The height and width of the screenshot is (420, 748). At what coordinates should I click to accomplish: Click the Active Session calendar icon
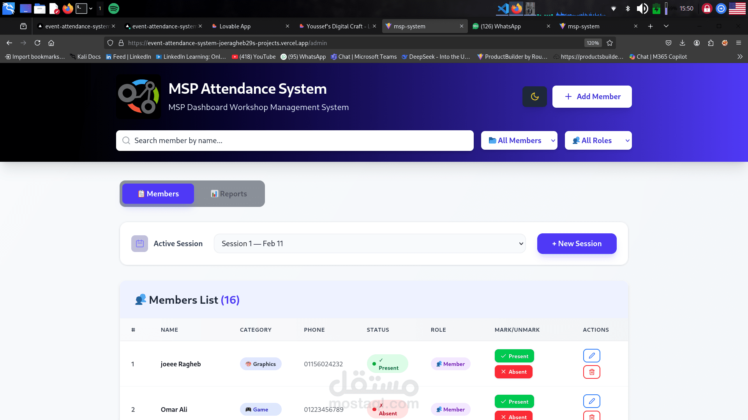pos(139,244)
